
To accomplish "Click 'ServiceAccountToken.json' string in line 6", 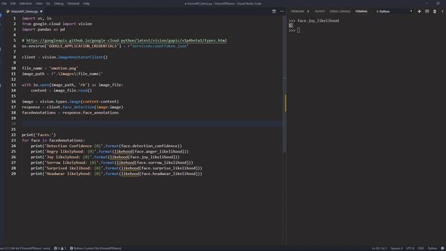I will (160, 46).
